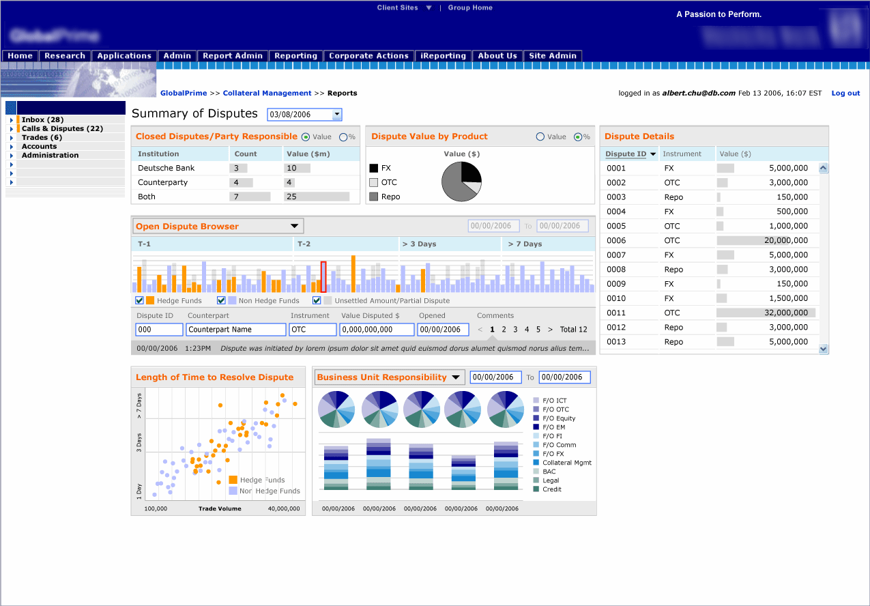Go to comments page 5
The height and width of the screenshot is (606, 870).
[538, 330]
